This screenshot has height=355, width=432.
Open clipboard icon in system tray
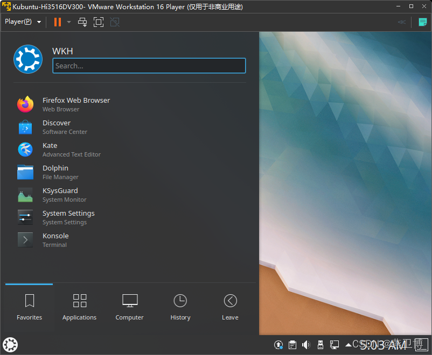[292, 345]
